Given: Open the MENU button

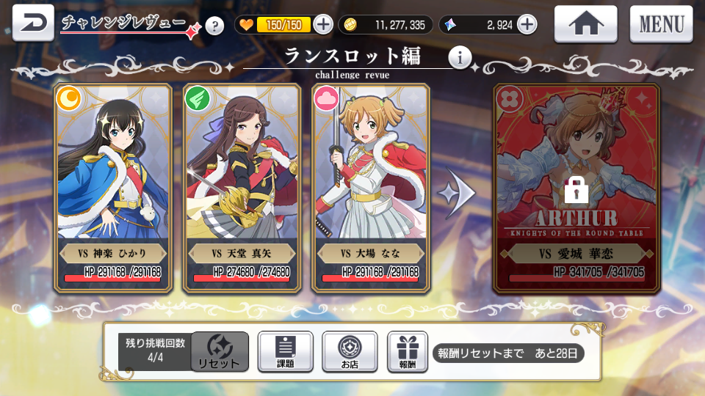Looking at the screenshot, I should click(x=662, y=23).
